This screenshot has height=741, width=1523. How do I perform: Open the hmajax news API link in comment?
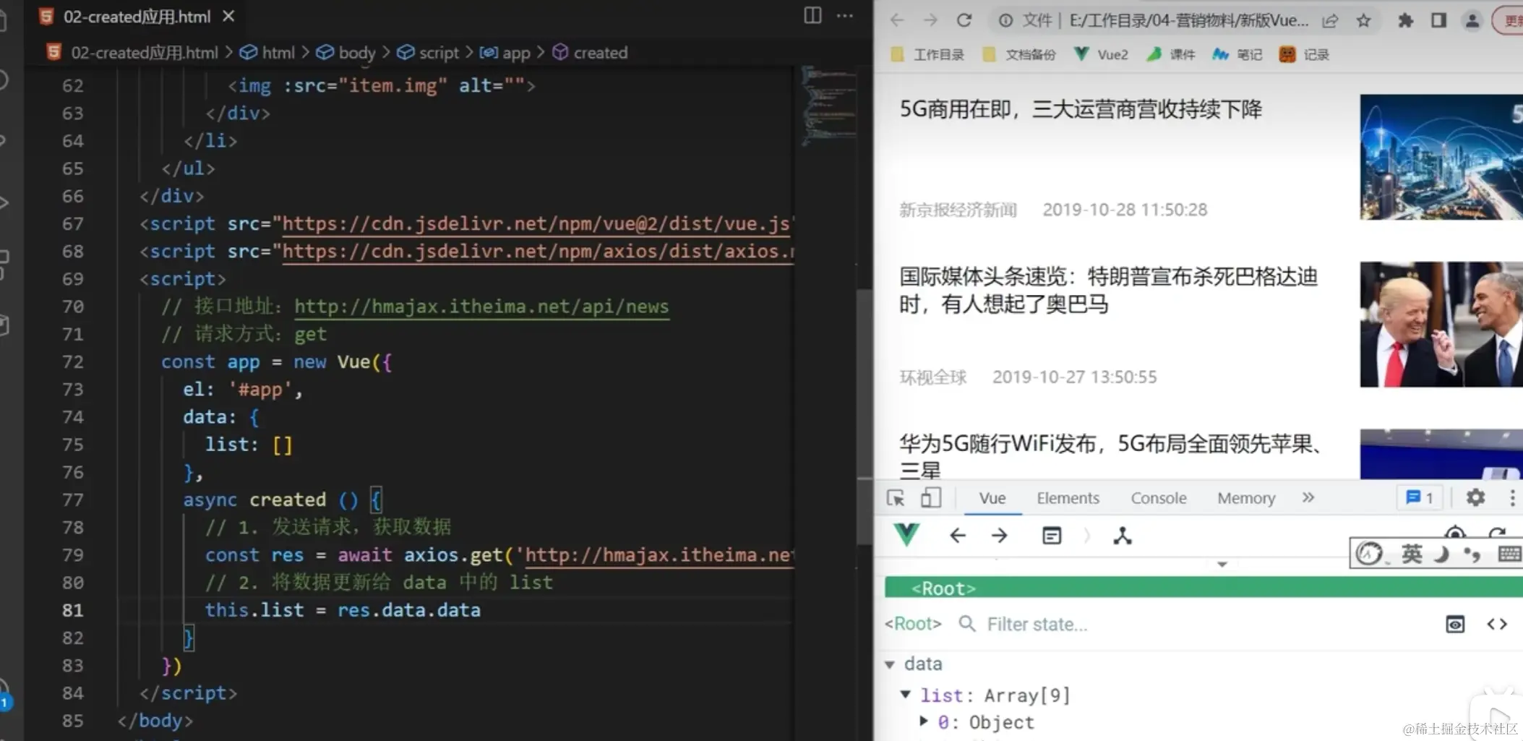point(481,307)
